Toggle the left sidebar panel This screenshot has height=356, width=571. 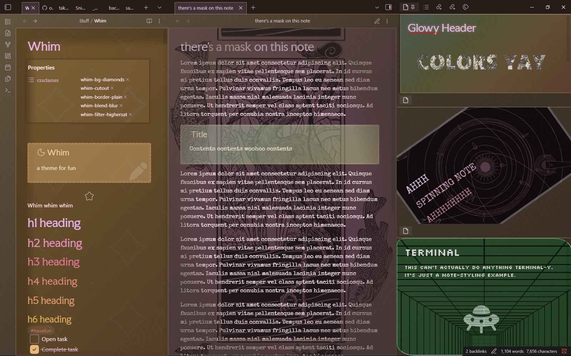8,7
